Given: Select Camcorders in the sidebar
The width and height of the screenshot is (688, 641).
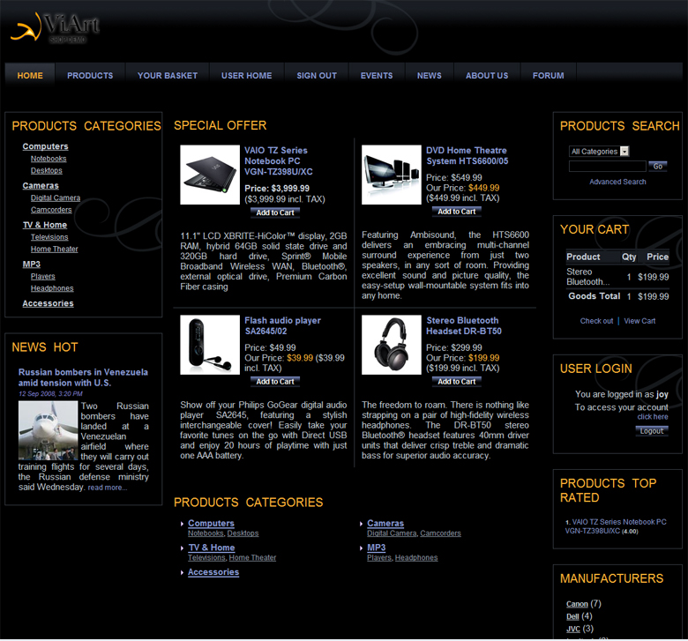Looking at the screenshot, I should pos(51,210).
